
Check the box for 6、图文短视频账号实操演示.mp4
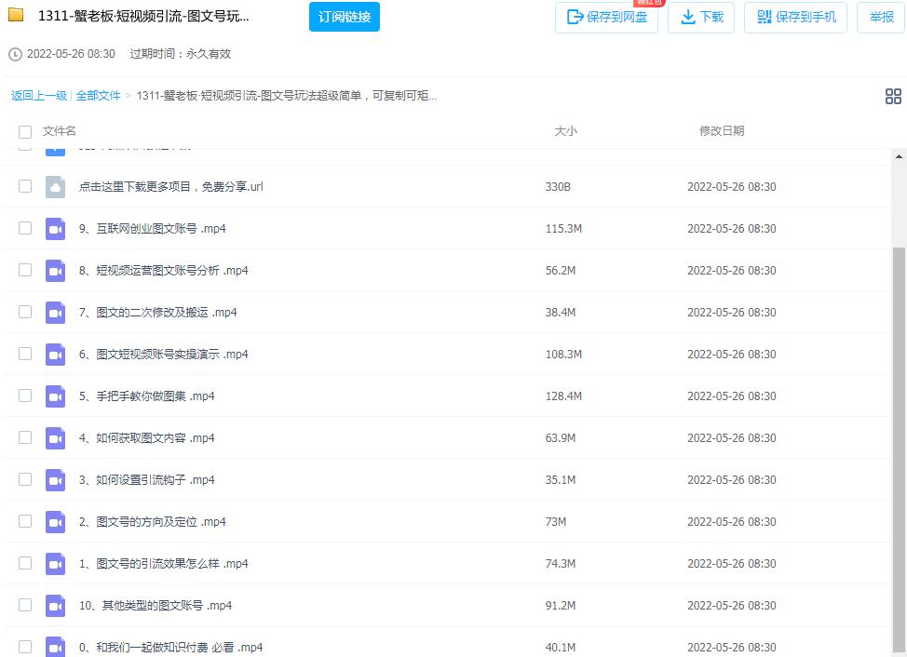[x=25, y=354]
